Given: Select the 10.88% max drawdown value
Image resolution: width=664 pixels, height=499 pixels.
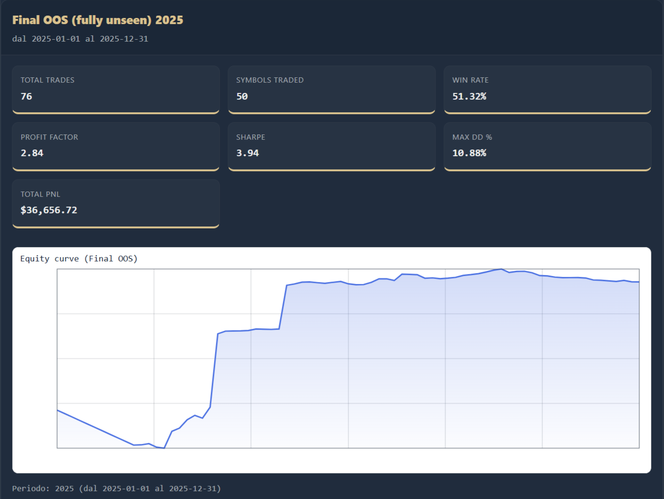Looking at the screenshot, I should [x=469, y=153].
